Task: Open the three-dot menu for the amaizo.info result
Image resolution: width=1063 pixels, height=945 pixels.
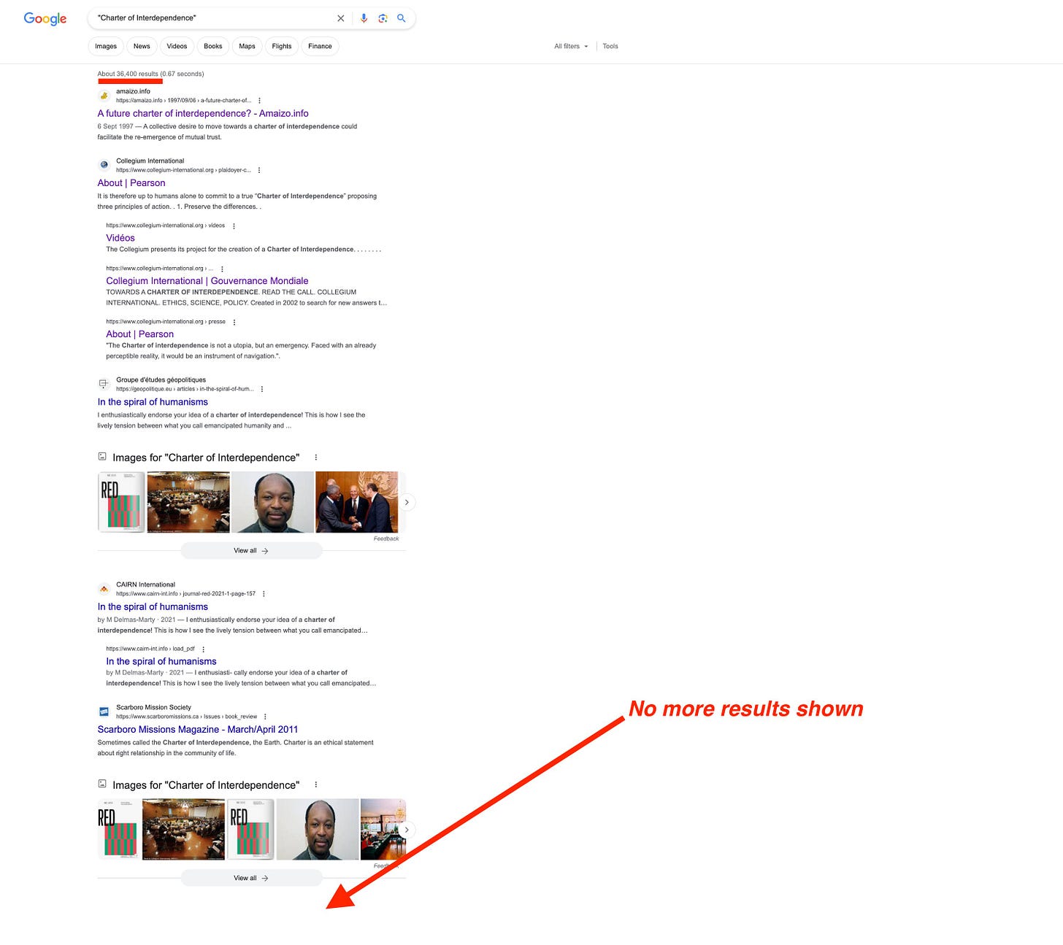Action: 259,101
